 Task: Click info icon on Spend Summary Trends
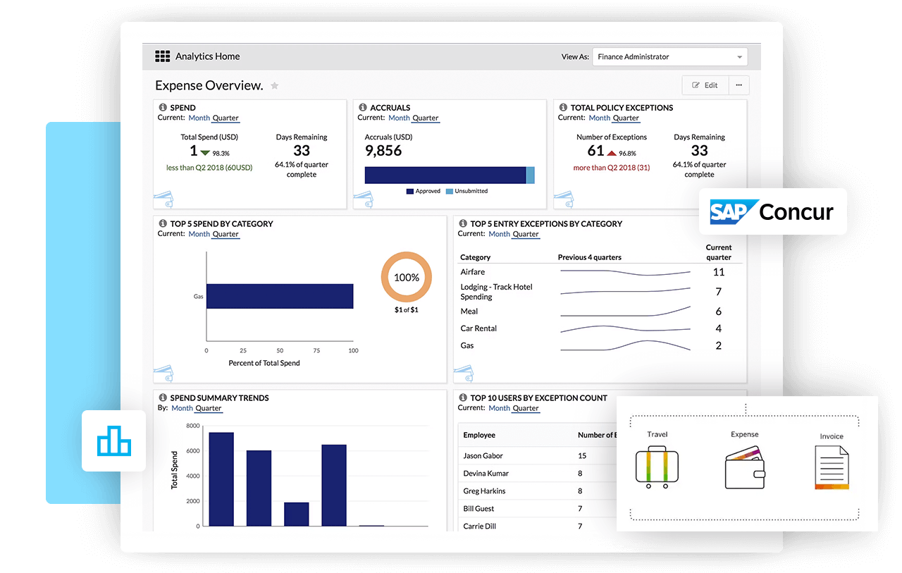click(x=163, y=398)
